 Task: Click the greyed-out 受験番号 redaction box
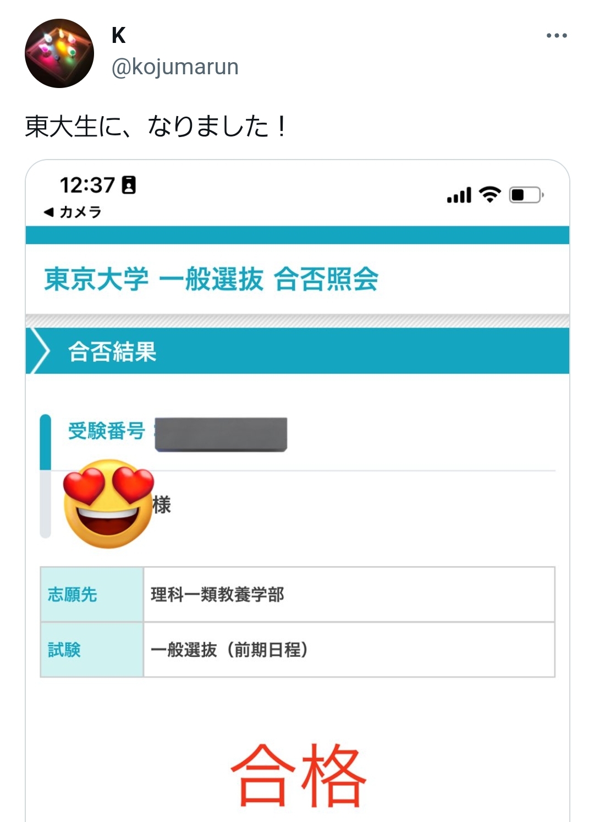tap(221, 434)
